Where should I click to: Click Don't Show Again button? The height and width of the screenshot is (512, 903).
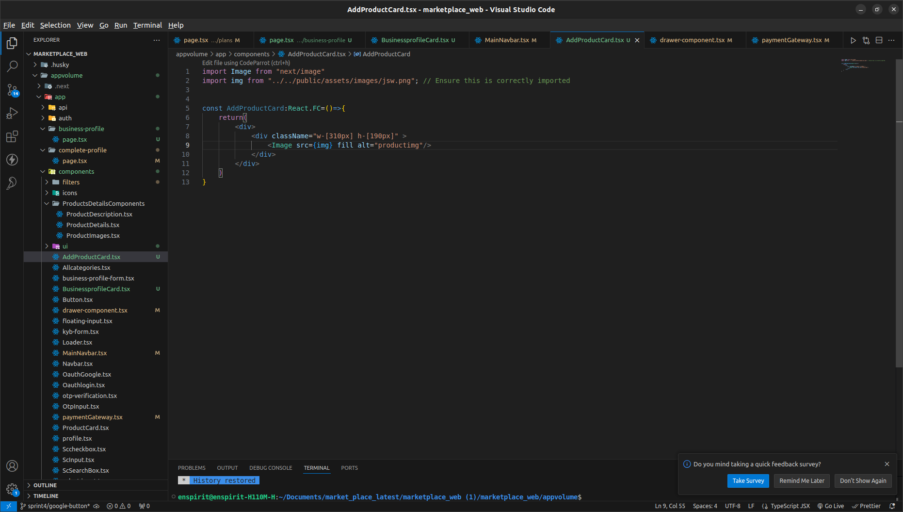pyautogui.click(x=863, y=480)
